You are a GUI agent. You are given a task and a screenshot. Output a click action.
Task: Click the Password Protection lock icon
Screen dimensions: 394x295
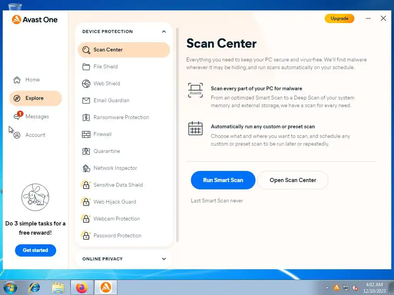[86, 236]
